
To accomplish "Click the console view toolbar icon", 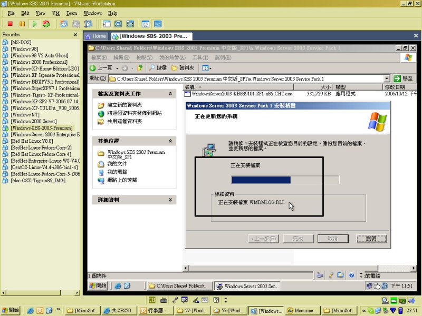I will click(158, 24).
